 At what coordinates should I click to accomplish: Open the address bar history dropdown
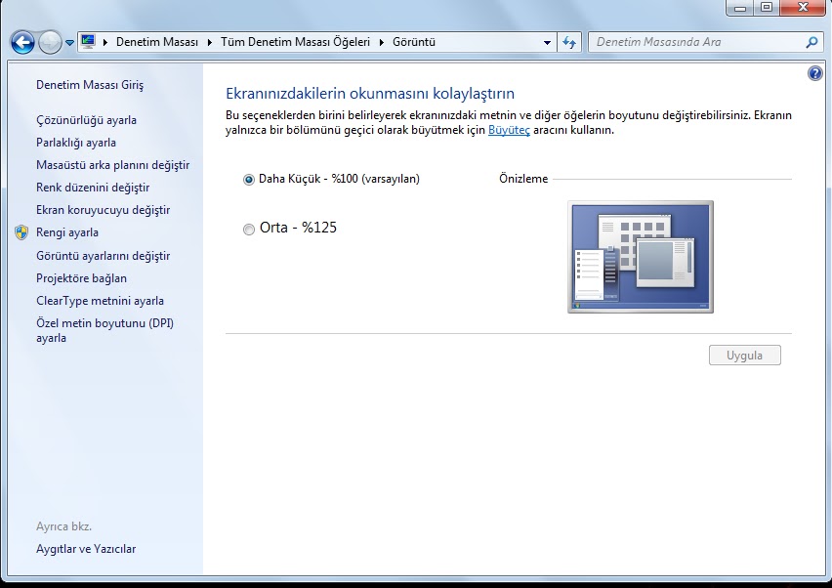[547, 42]
